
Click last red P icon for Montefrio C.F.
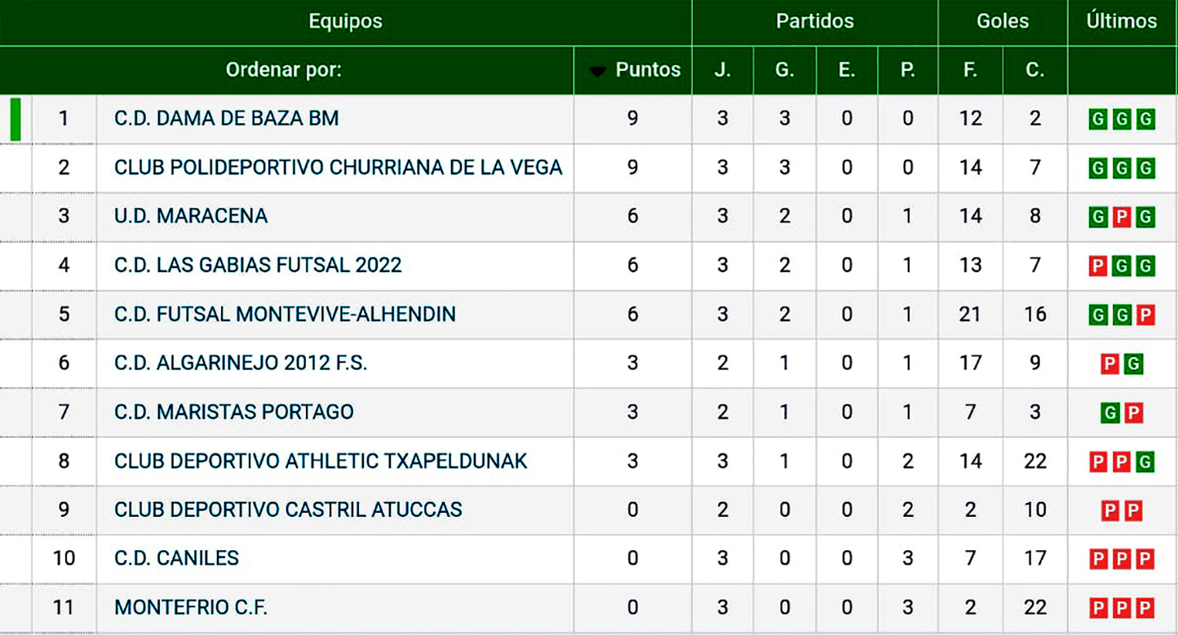[1145, 608]
